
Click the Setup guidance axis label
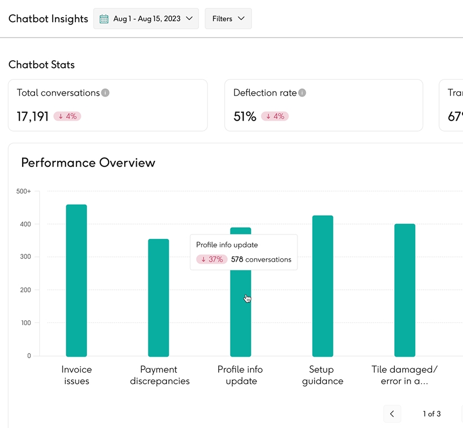pos(323,375)
